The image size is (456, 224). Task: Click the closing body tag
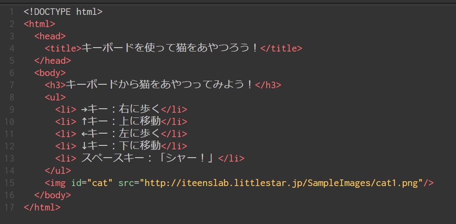pyautogui.click(x=52, y=195)
